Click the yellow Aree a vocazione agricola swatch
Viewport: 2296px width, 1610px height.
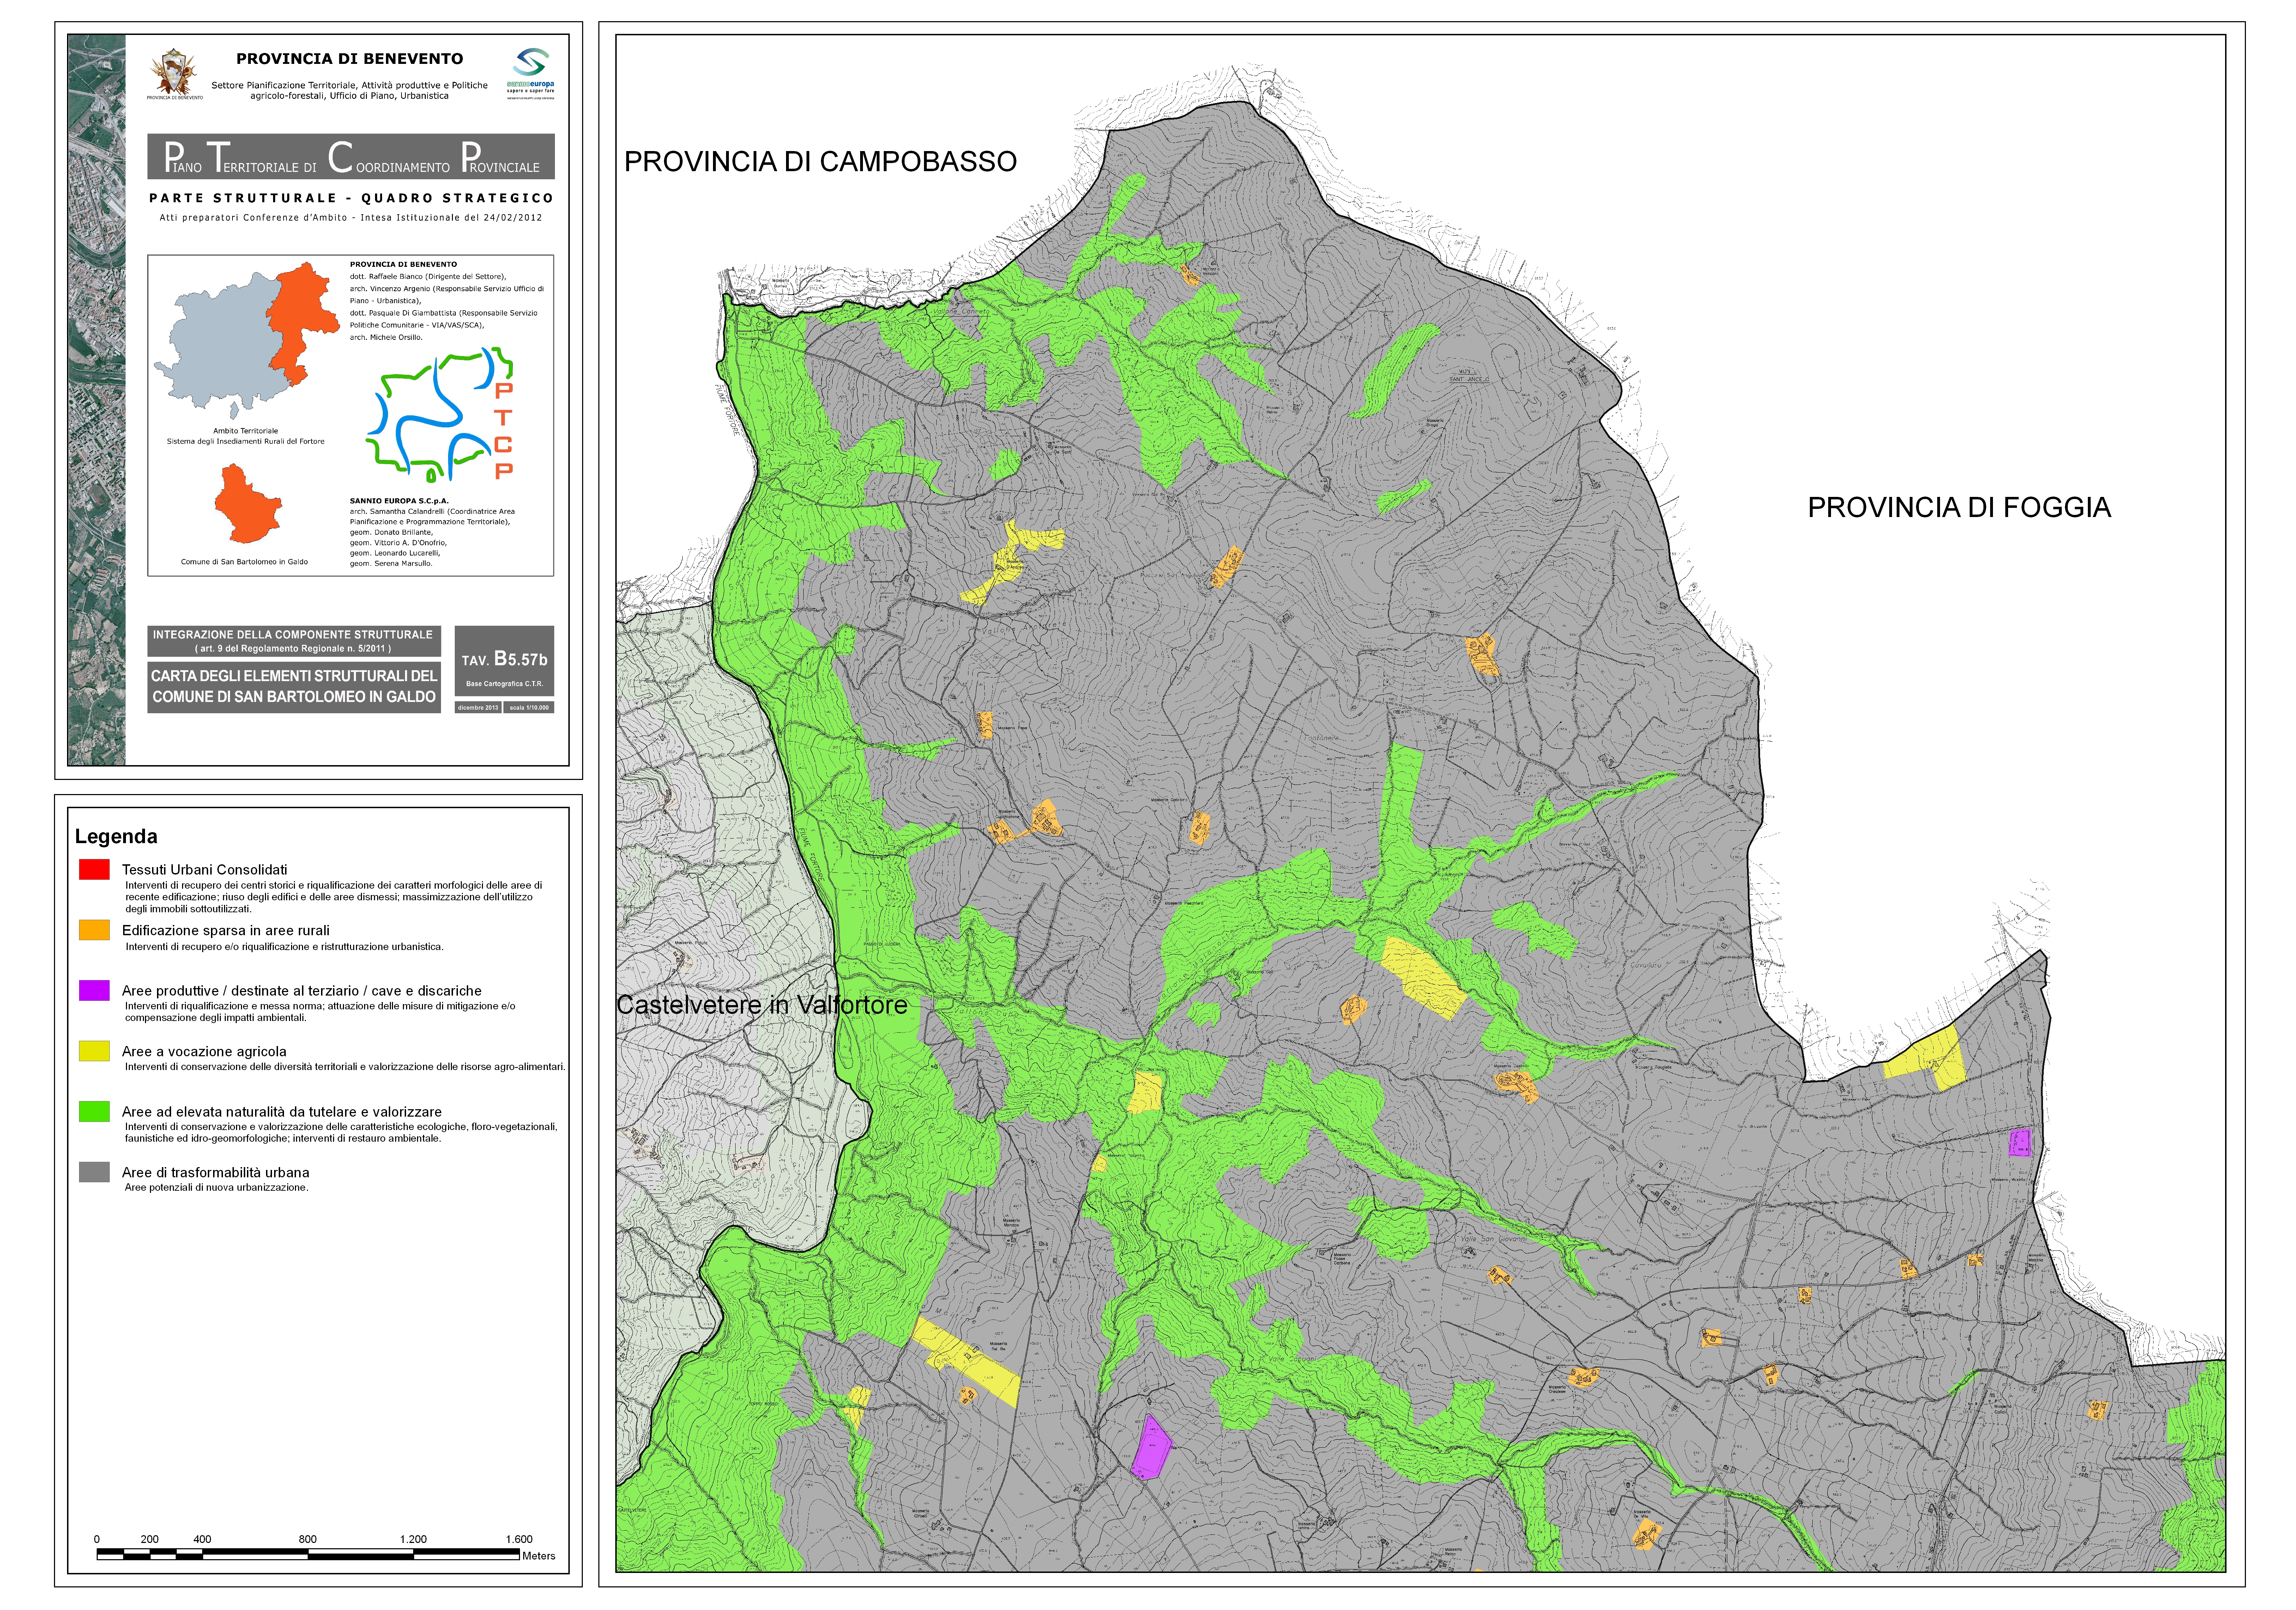pos(94,1051)
